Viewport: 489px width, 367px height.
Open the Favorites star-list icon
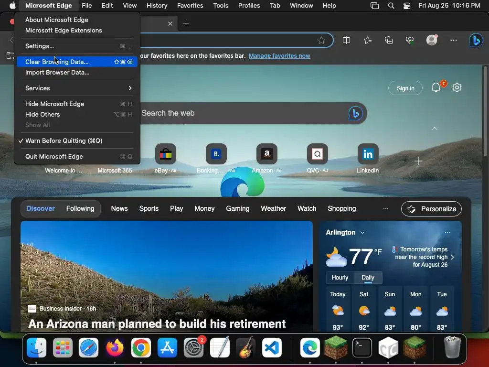coord(368,40)
